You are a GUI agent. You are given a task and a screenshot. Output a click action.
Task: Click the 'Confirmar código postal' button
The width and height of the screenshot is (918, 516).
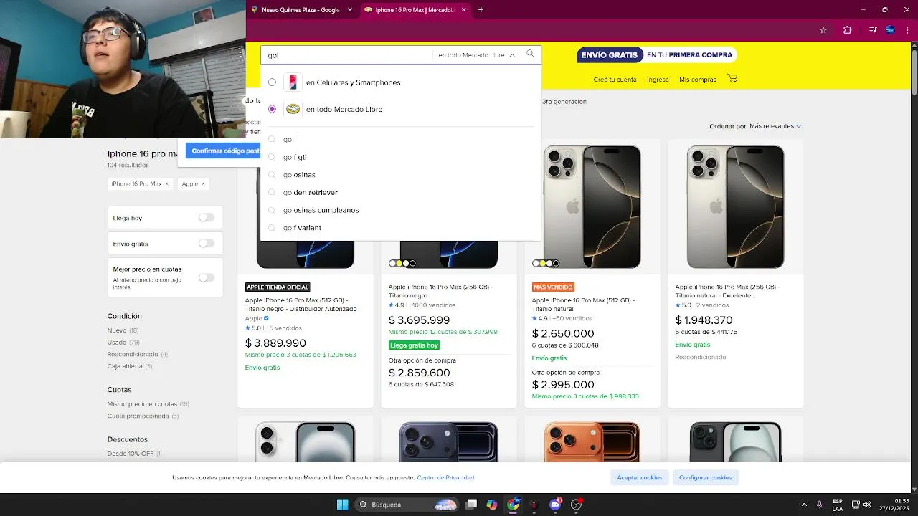coord(223,150)
